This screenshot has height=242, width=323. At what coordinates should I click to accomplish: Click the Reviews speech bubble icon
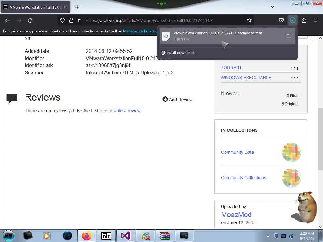[x=12, y=98]
